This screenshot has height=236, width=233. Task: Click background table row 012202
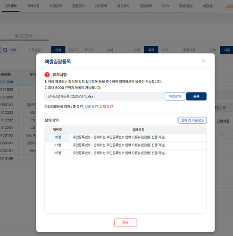point(18,120)
